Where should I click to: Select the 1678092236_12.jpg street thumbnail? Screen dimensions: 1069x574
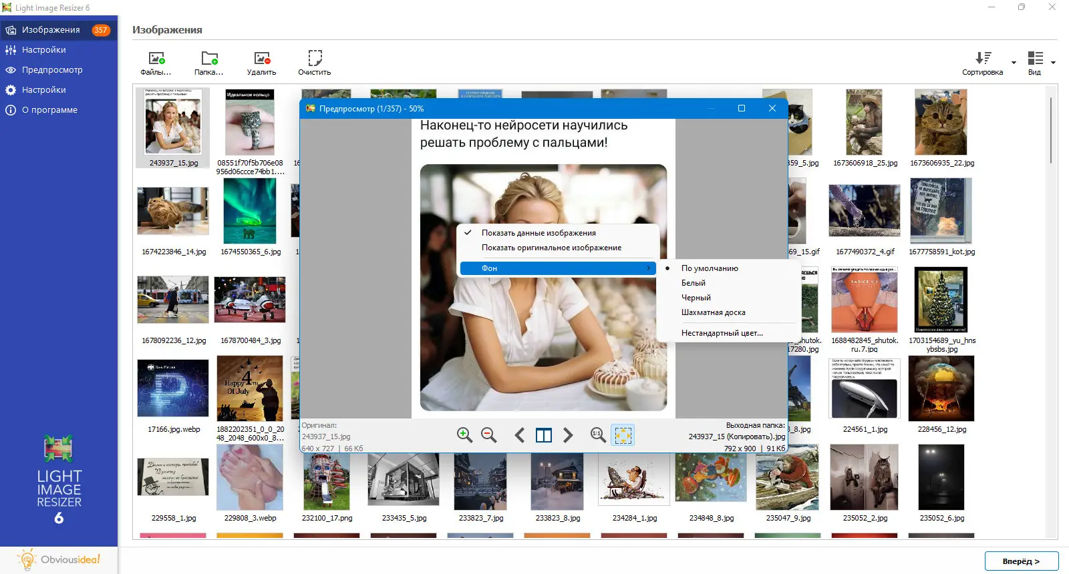pyautogui.click(x=173, y=300)
